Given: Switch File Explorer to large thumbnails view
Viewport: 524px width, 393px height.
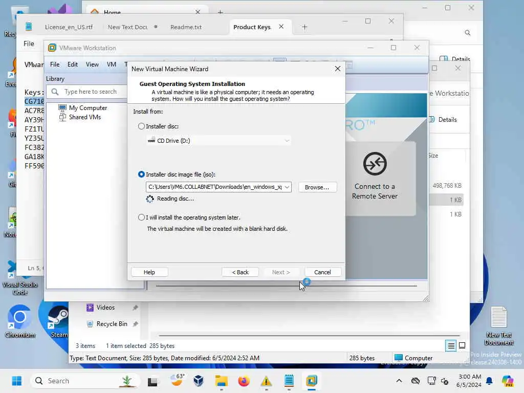Looking at the screenshot, I should point(462,346).
